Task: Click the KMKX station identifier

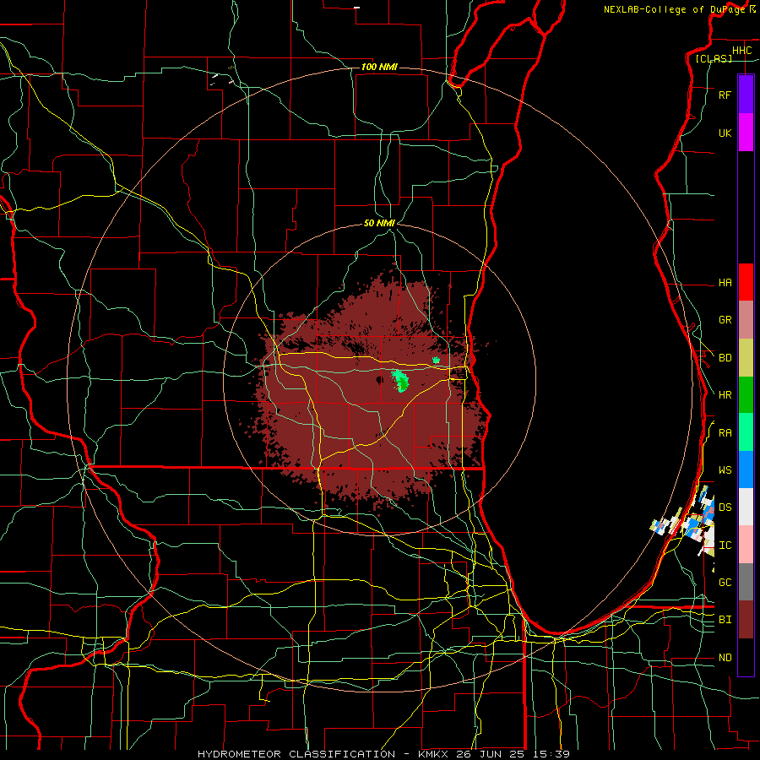Action: pos(435,754)
